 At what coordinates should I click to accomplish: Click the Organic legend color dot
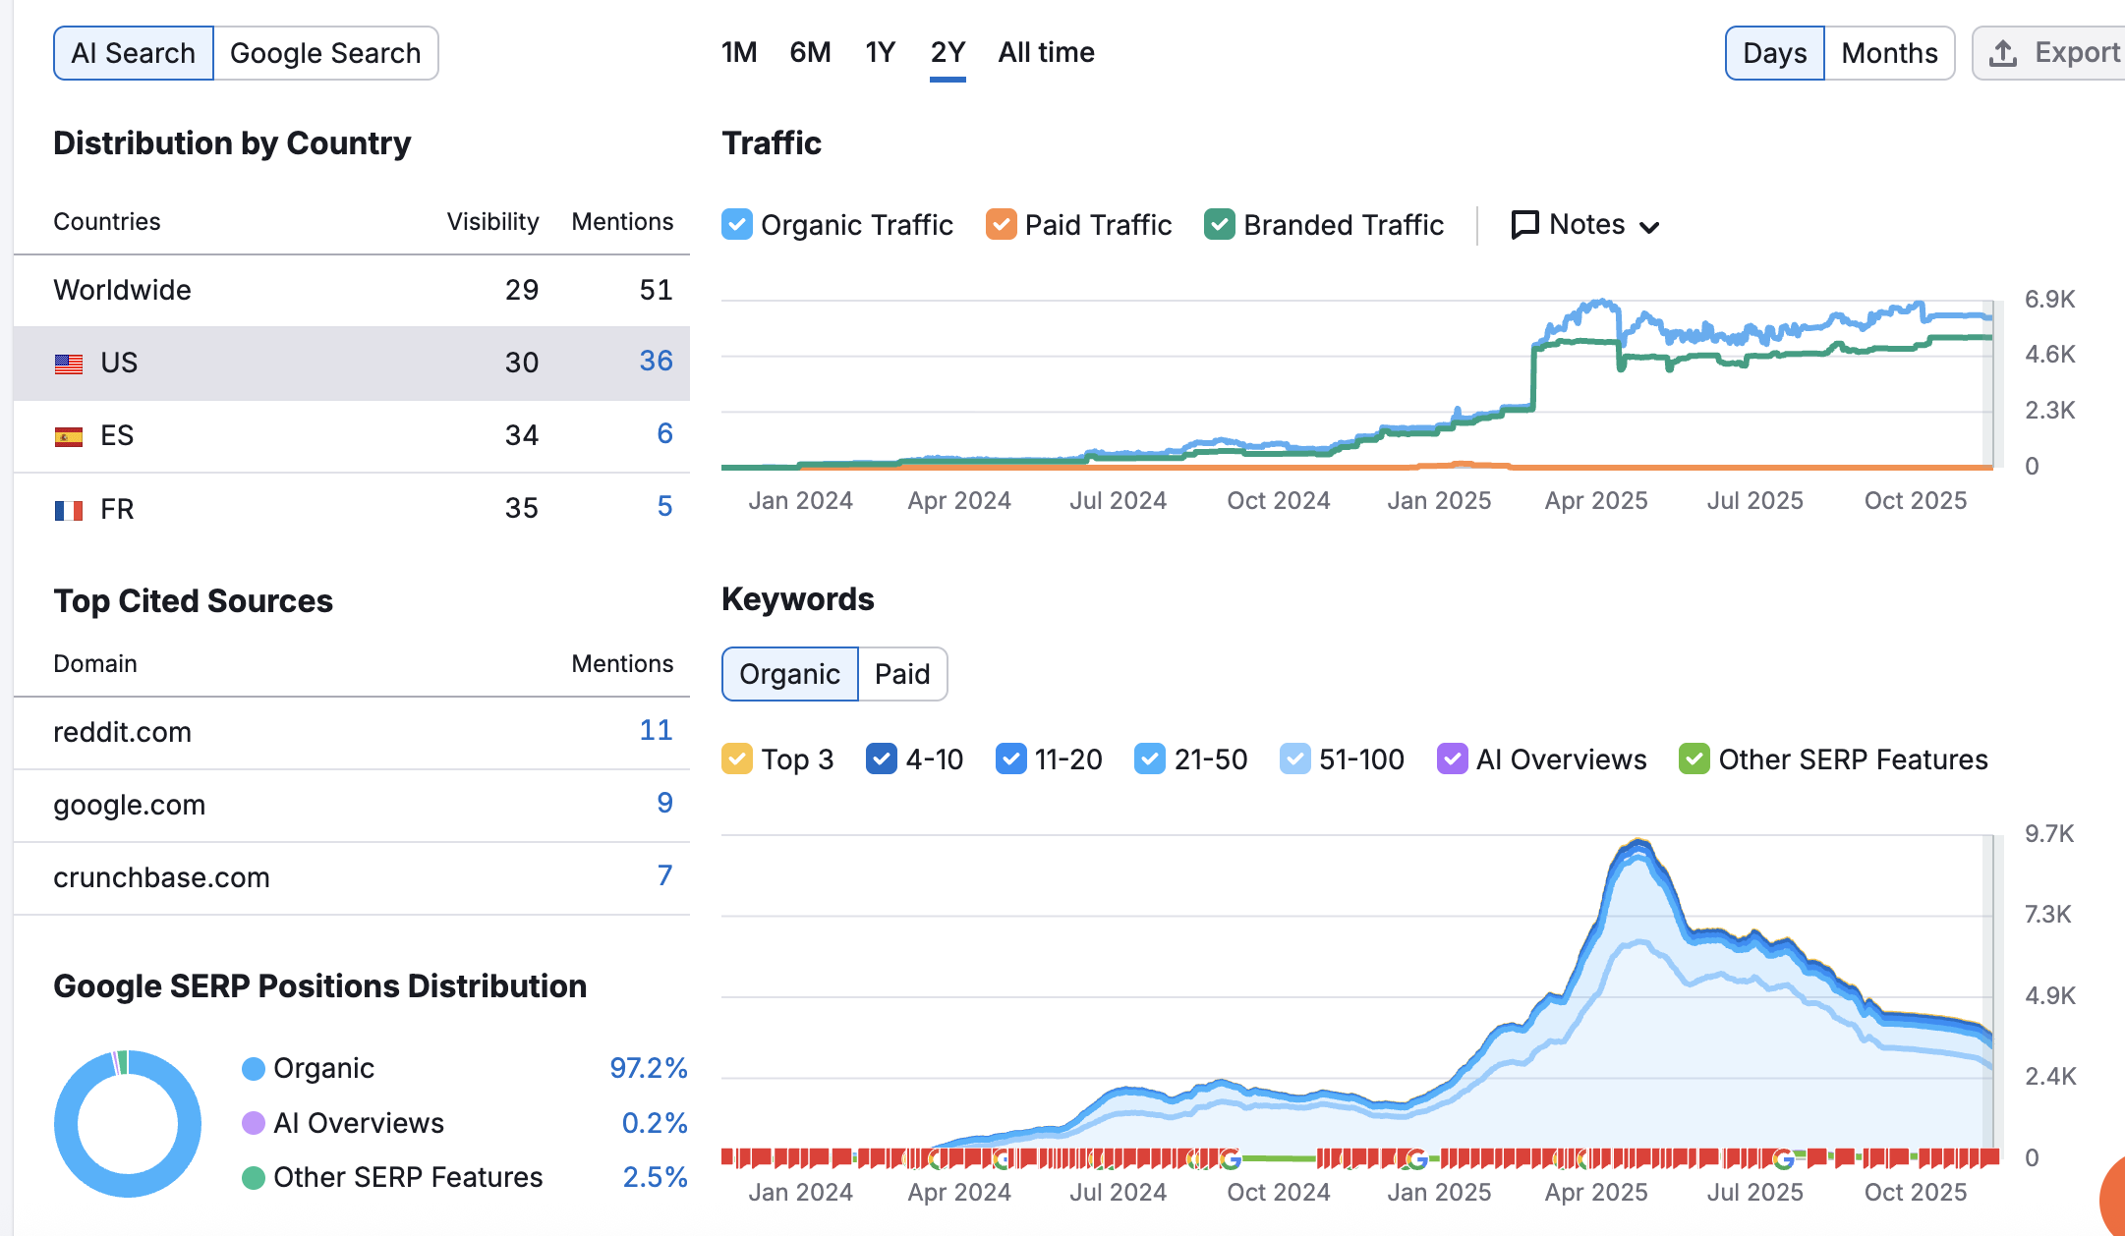254,1069
